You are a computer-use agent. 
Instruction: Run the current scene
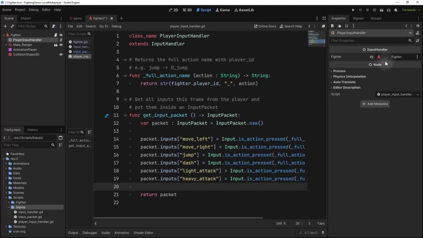click(382, 10)
